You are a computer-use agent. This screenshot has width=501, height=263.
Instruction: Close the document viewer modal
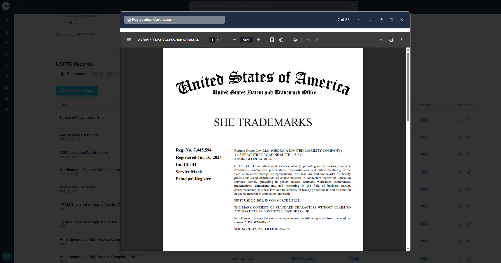[x=402, y=20]
